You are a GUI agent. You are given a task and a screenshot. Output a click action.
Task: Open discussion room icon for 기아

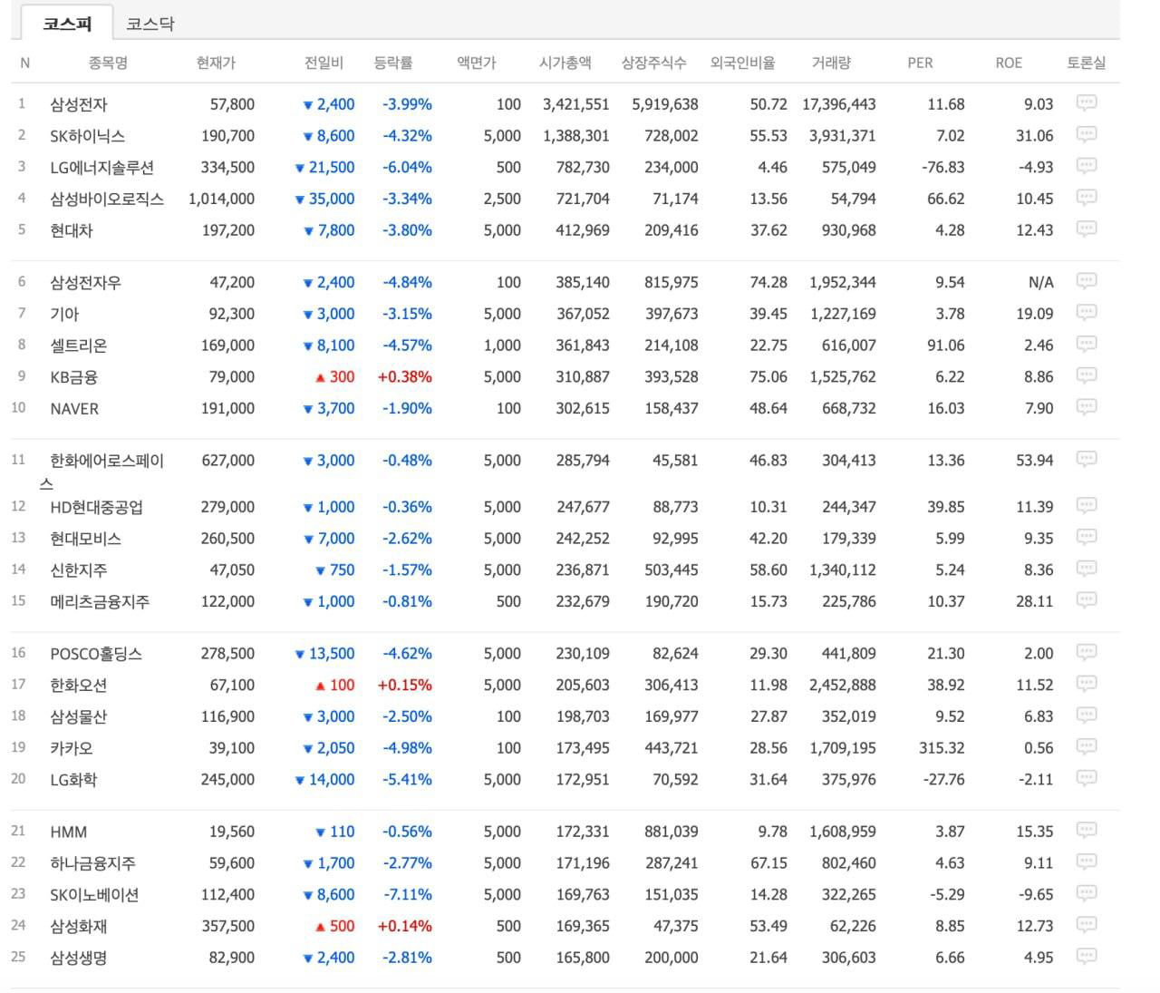(x=1086, y=313)
